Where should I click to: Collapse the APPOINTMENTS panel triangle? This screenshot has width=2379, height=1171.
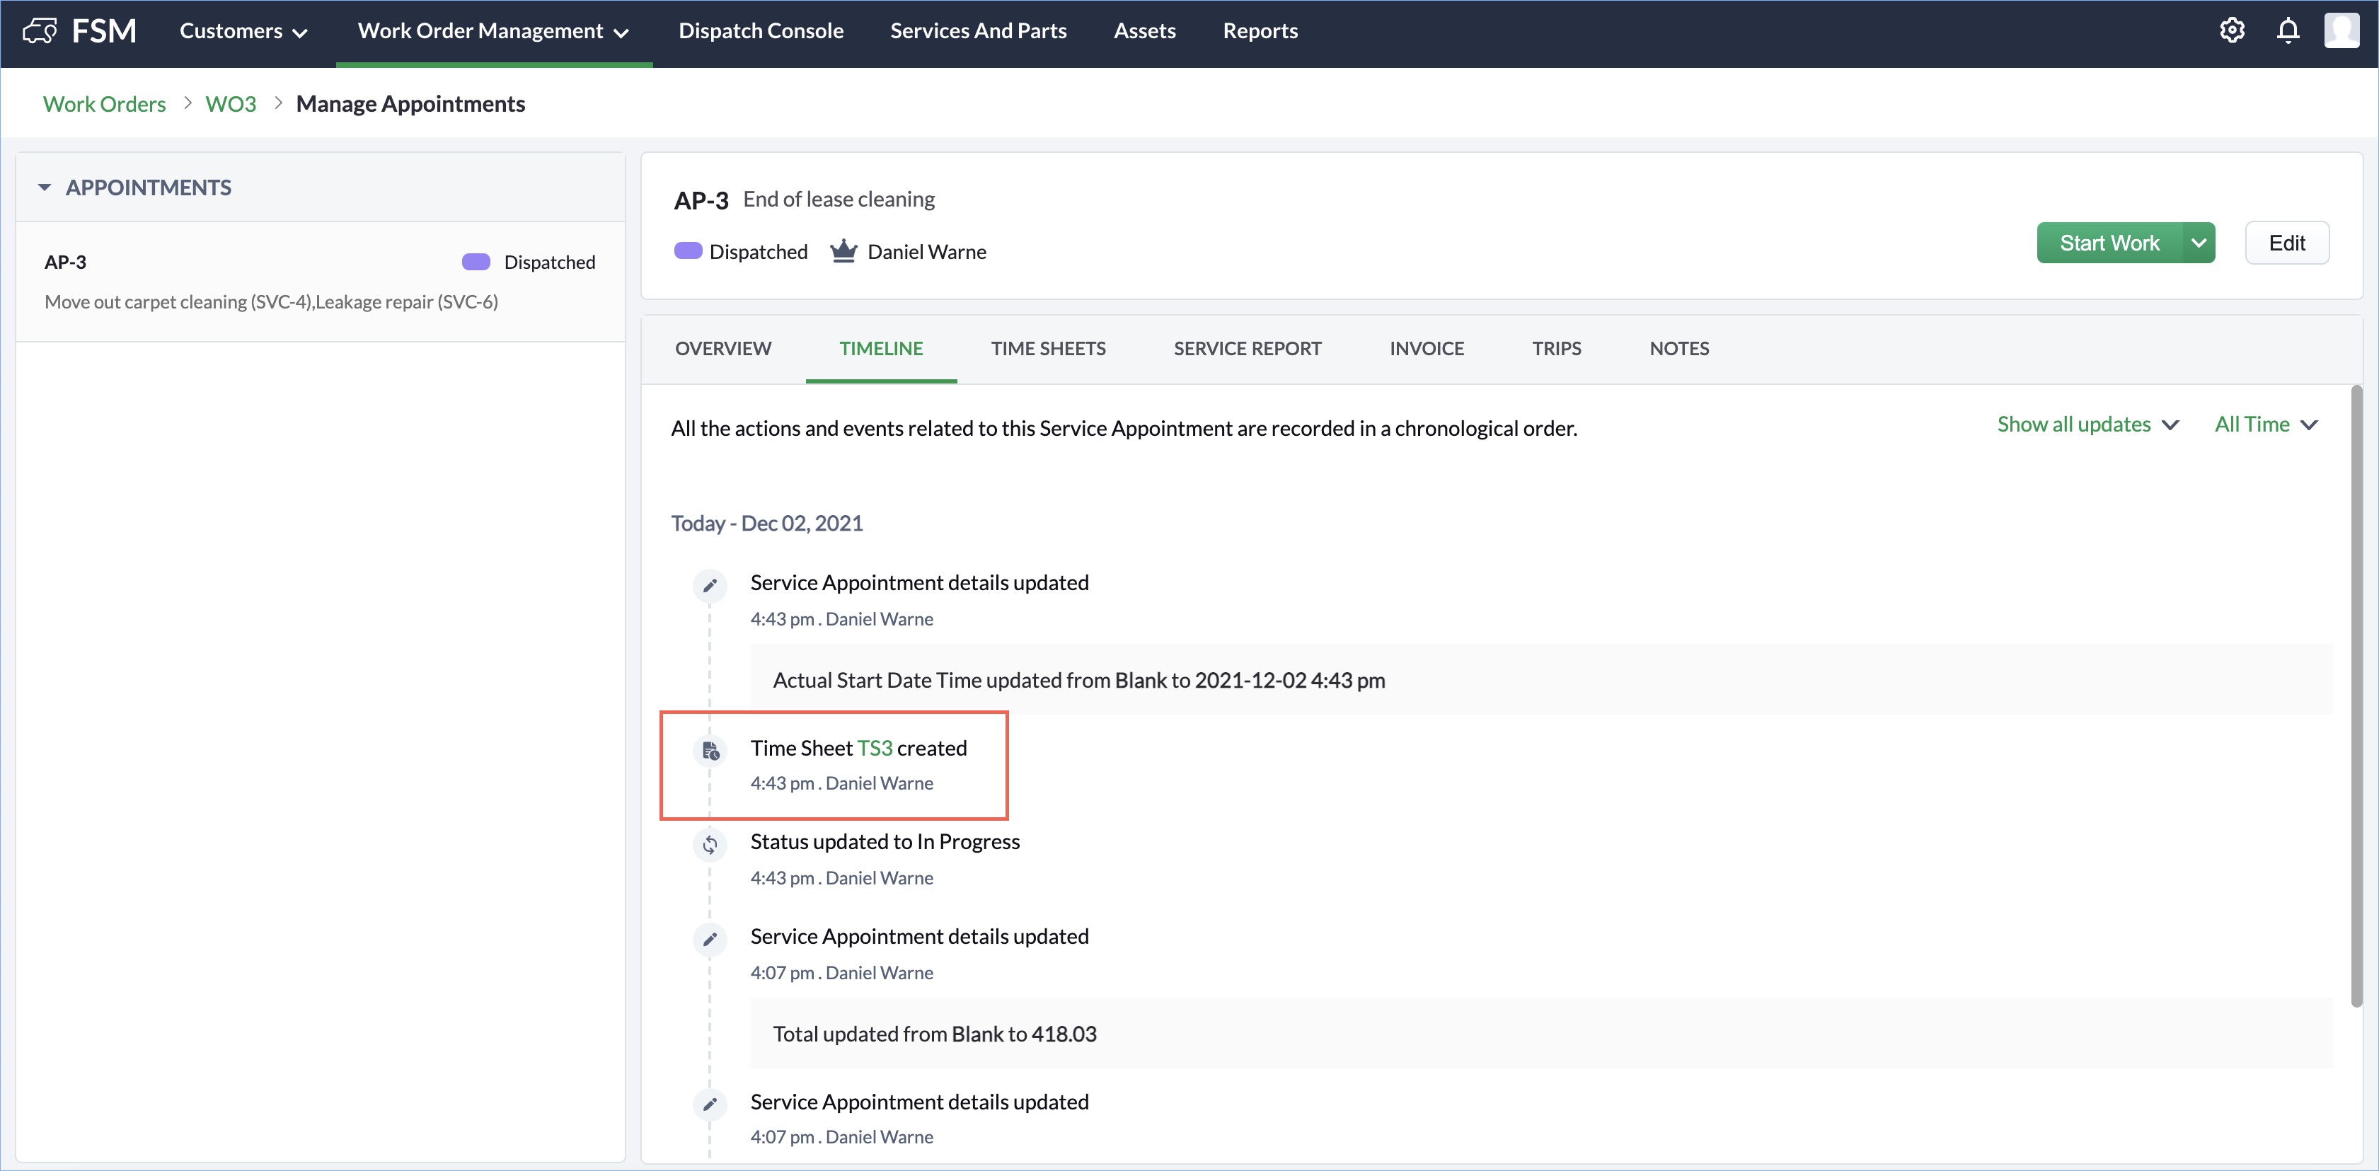coord(45,188)
